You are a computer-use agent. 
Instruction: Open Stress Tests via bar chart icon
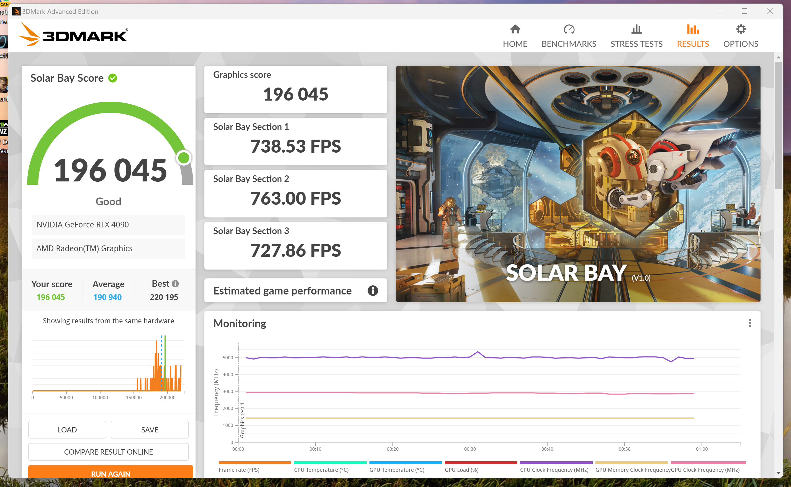(x=636, y=29)
